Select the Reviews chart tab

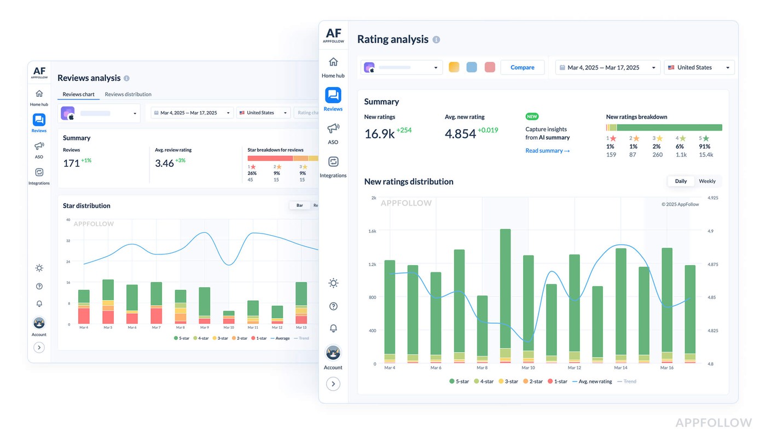78,94
